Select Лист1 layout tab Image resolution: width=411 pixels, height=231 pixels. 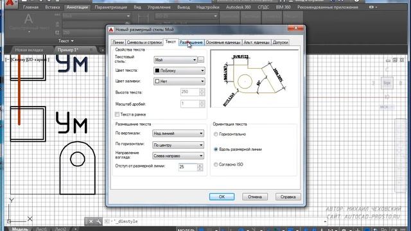click(41, 229)
